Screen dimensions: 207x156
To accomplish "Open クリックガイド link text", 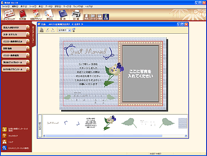I will pyautogui.click(x=13, y=136).
